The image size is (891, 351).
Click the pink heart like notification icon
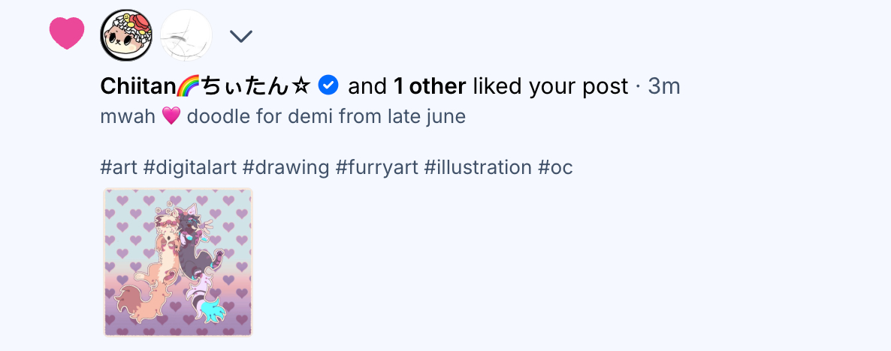coord(67,33)
